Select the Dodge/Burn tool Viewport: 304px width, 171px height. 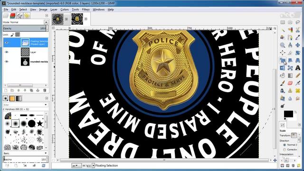coord(283,106)
